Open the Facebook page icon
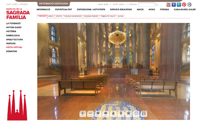Image resolution: width=198 pixels, height=125 pixels. point(174,4)
